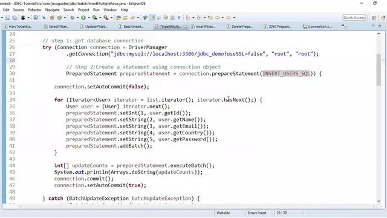The height and width of the screenshot is (218, 387).
Task: Switch to the JDBCPrepare editor tab
Action: 278,27
